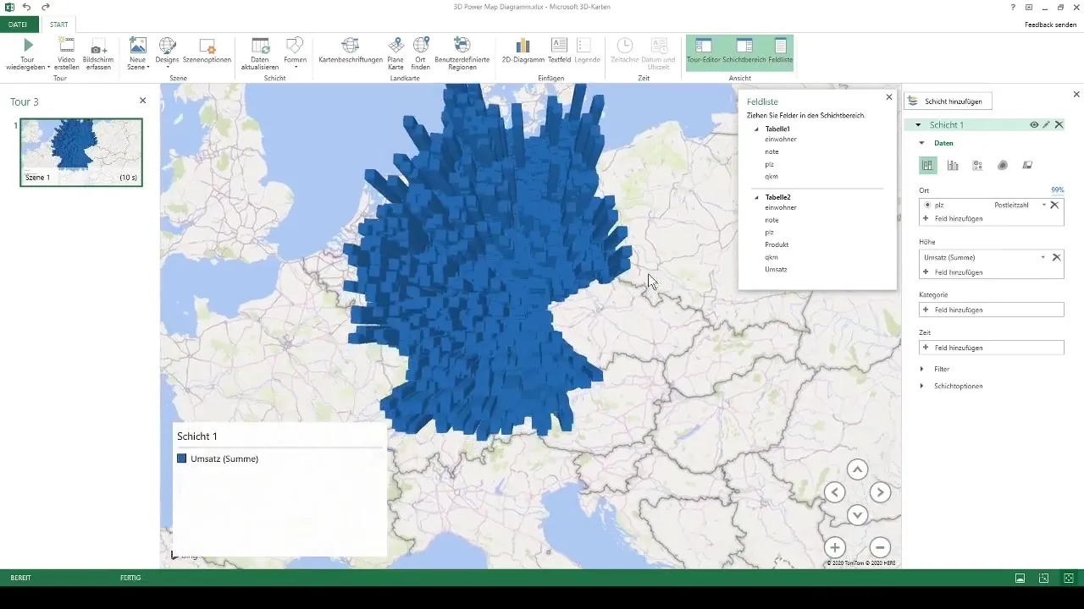The image size is (1084, 609).
Task: Select Umsatz field under Tabelle2
Action: point(776,269)
